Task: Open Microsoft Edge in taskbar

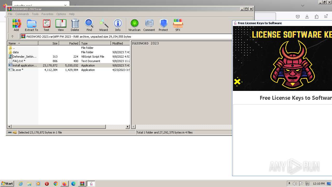Action: click(73, 184)
